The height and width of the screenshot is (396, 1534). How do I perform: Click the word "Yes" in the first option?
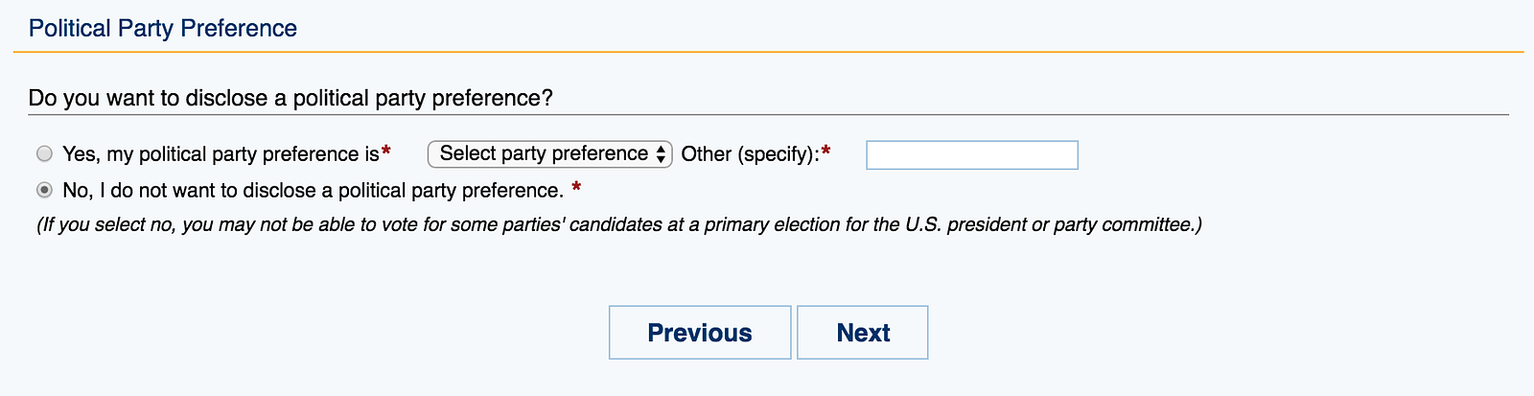(80, 154)
